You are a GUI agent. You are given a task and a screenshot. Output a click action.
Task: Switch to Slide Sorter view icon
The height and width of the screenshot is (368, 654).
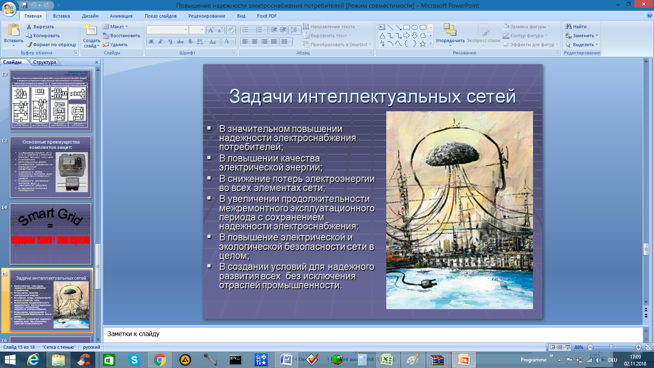[x=560, y=347]
